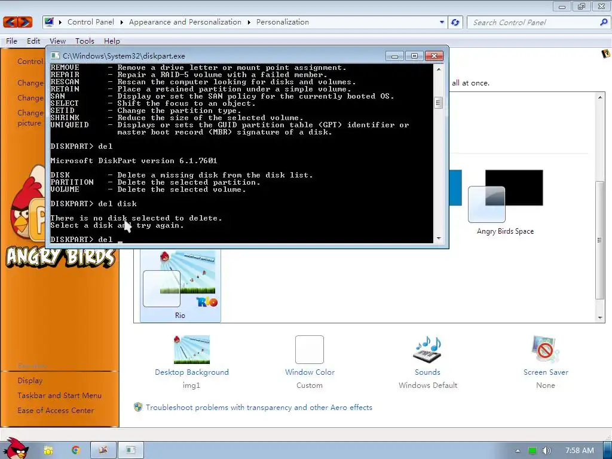Click the themes list scrollbar thumb
The height and width of the screenshot is (459, 612).
[600, 240]
